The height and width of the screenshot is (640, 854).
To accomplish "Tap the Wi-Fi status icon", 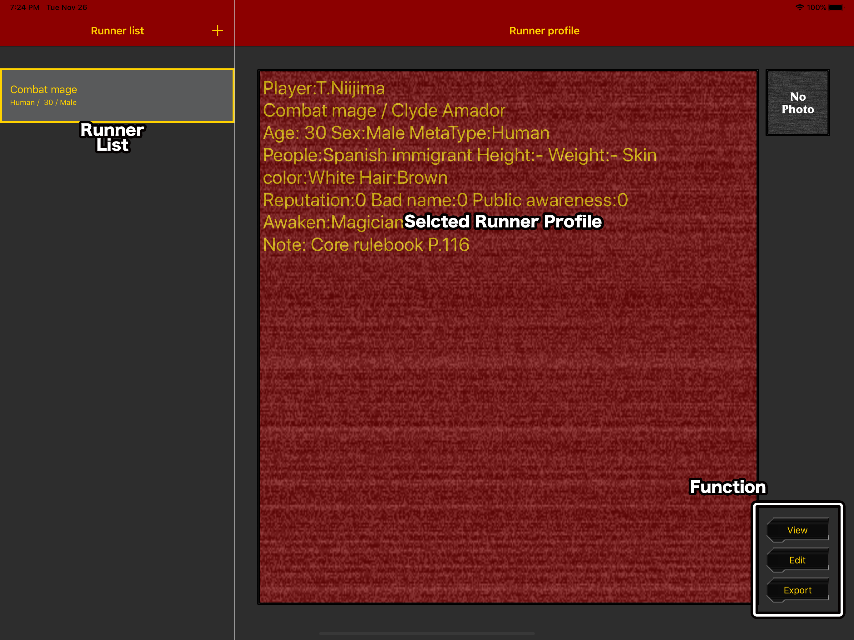I will point(799,7).
